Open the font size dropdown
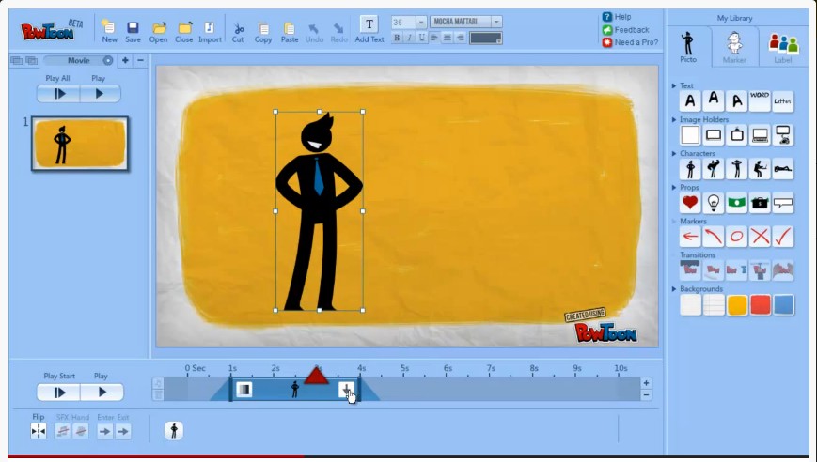Viewport: 817px width, 462px height. pyautogui.click(x=421, y=22)
